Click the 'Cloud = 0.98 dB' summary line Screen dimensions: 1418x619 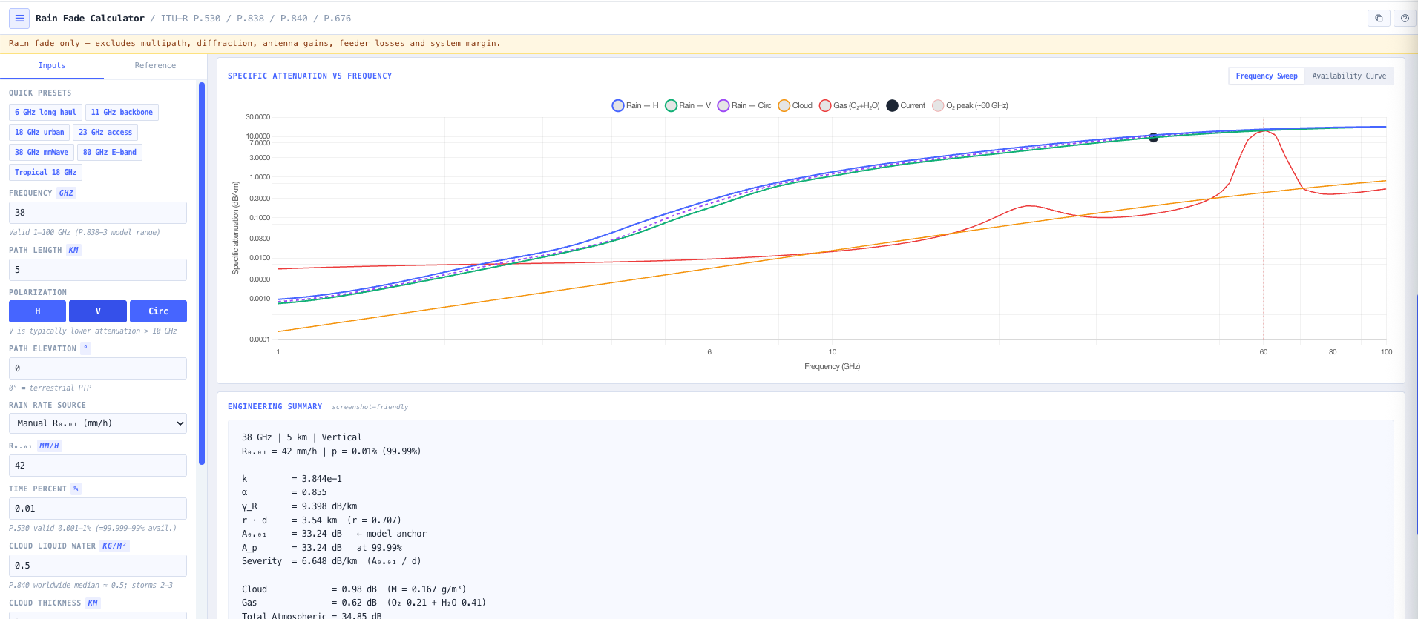tap(354, 589)
